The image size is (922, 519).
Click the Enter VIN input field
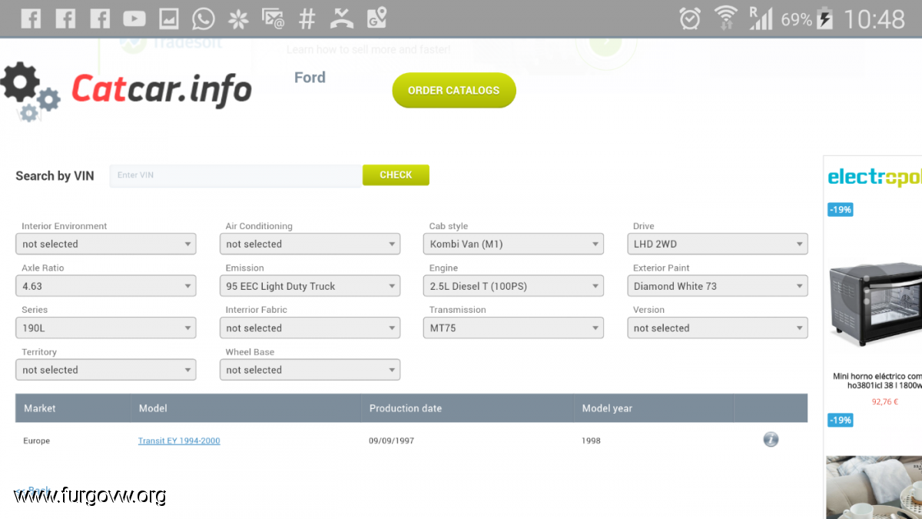[x=235, y=175]
